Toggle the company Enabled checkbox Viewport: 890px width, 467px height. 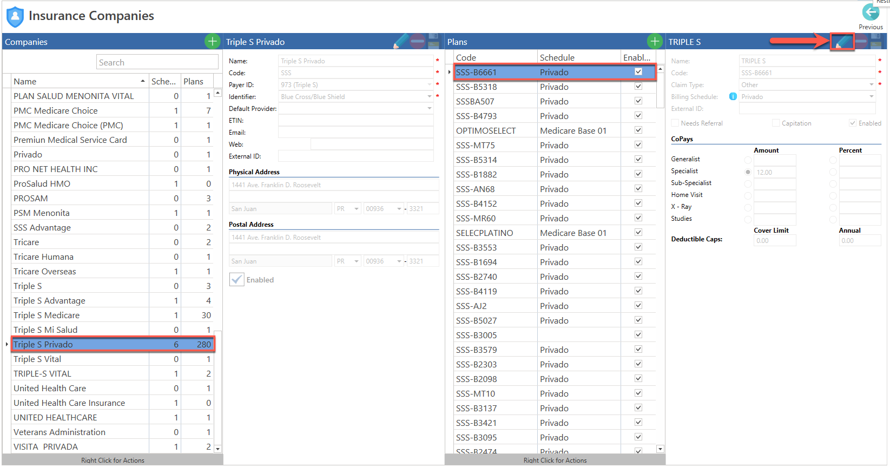236,279
